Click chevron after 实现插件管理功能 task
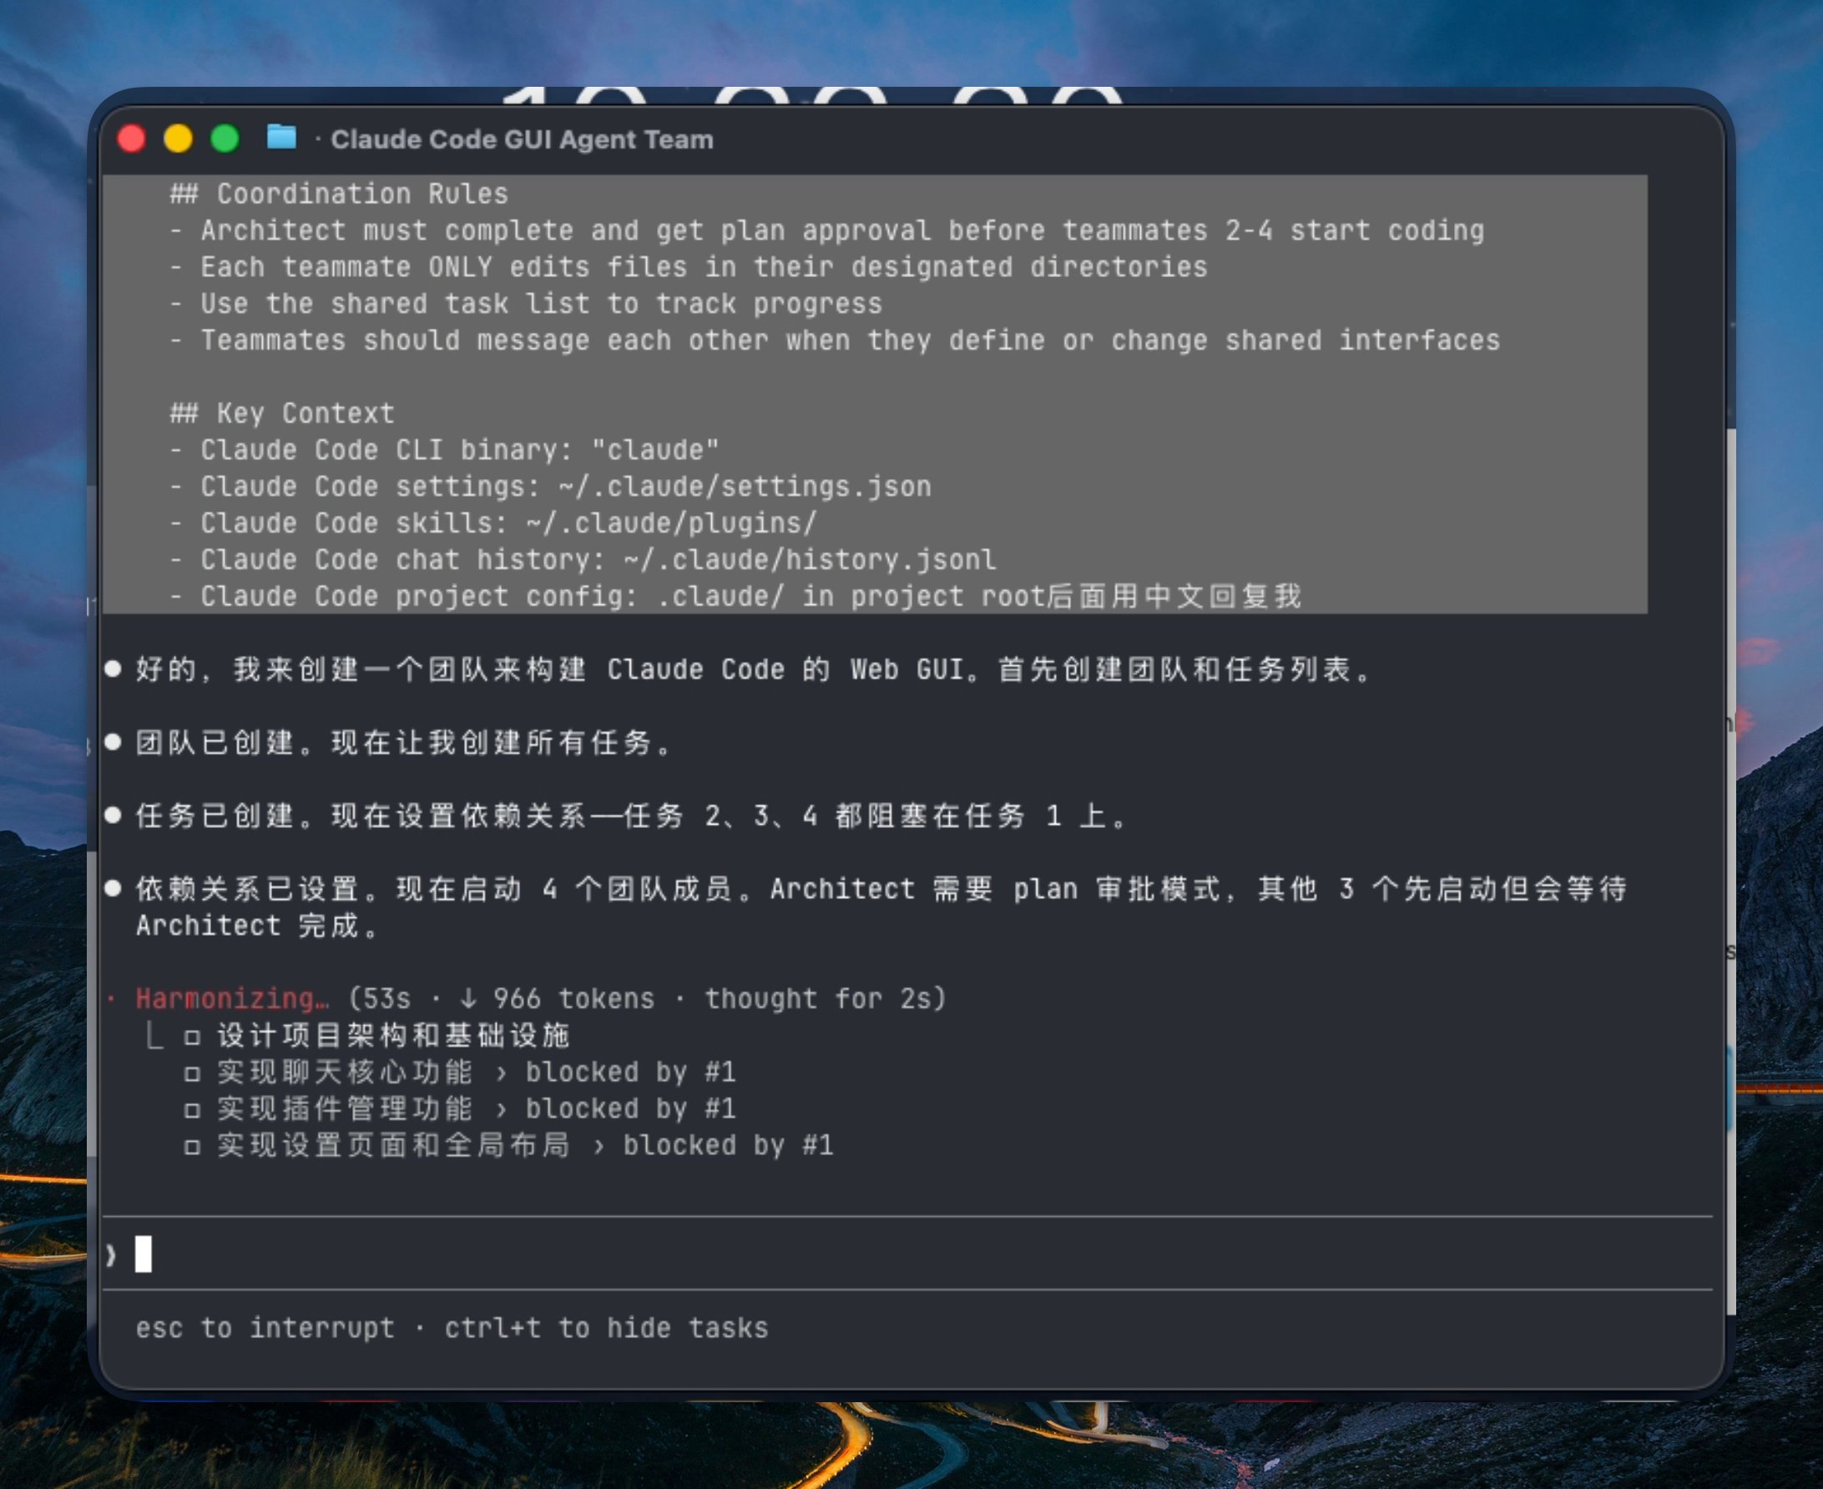The image size is (1823, 1489). [x=501, y=1110]
